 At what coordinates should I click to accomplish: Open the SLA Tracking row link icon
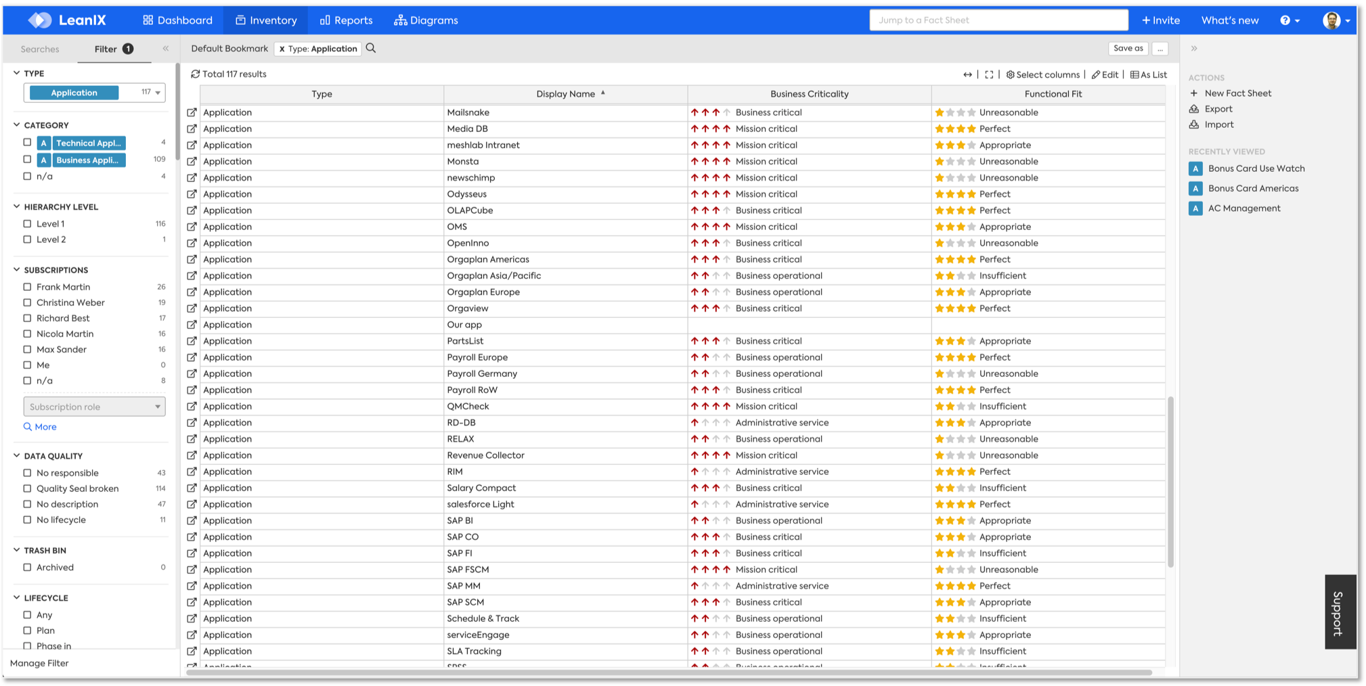click(x=192, y=651)
